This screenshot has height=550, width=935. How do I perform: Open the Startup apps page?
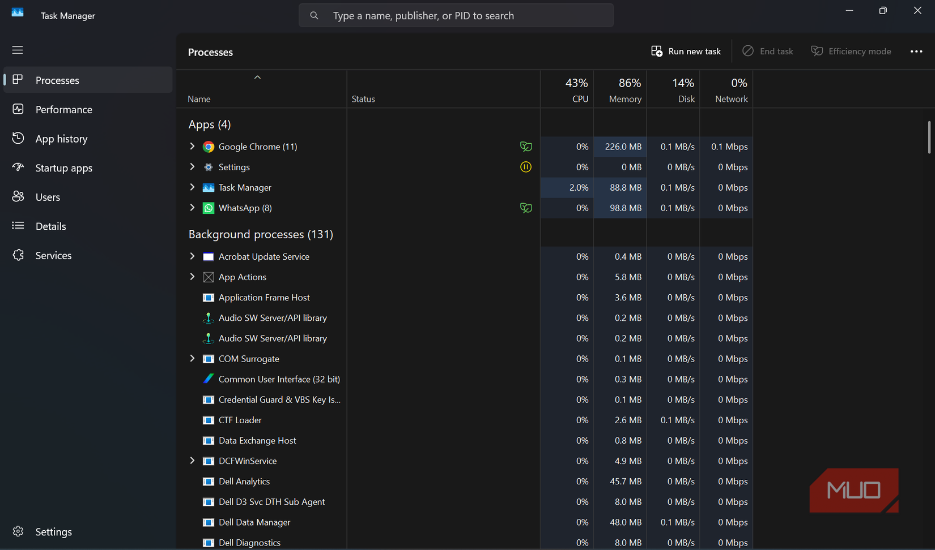coord(88,167)
